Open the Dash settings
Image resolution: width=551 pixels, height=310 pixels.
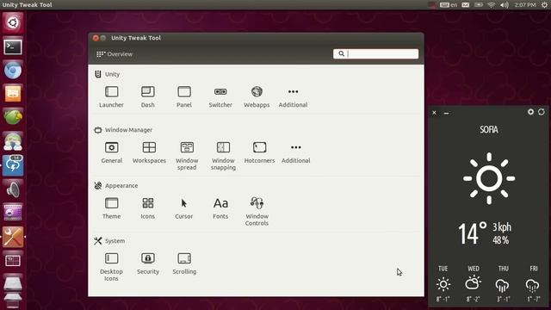click(x=147, y=96)
